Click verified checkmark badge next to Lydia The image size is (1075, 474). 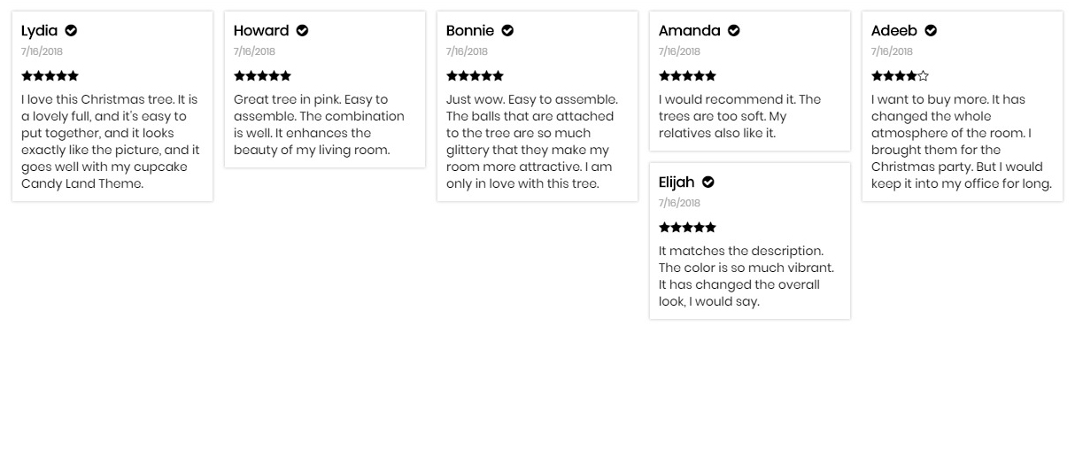pos(71,31)
